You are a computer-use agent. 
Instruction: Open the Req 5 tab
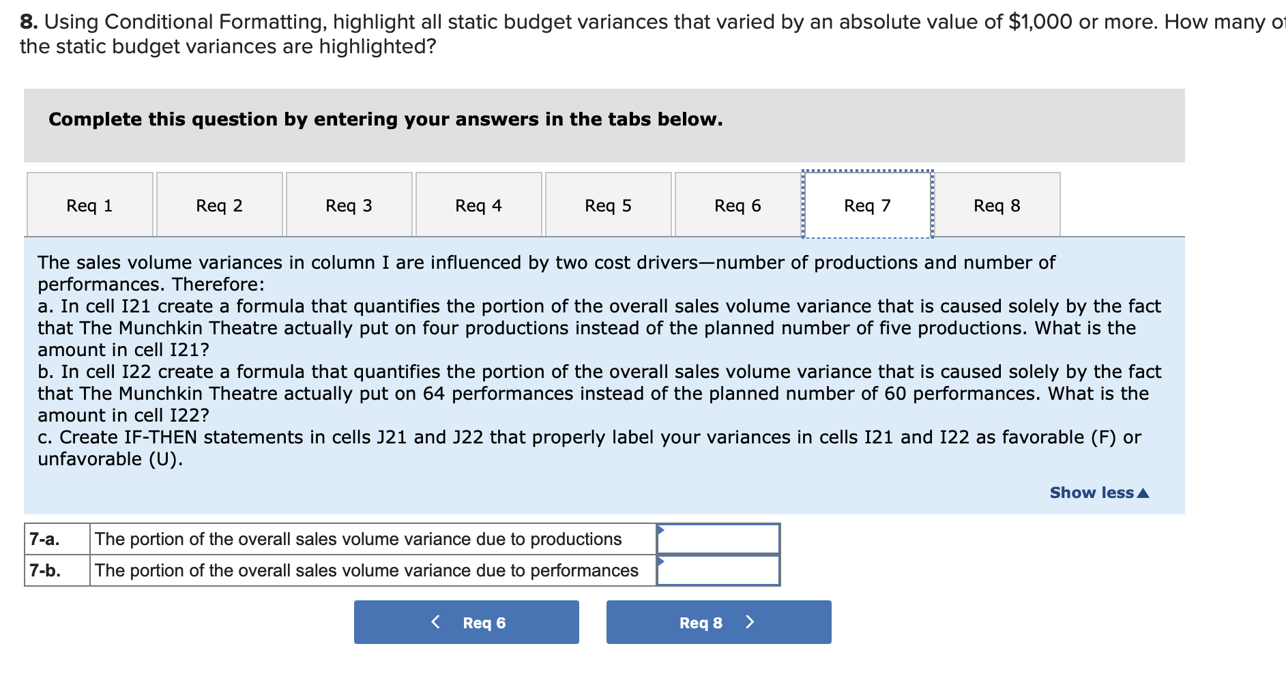[608, 205]
